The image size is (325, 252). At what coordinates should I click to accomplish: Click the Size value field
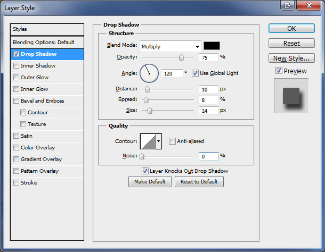pyautogui.click(x=208, y=111)
